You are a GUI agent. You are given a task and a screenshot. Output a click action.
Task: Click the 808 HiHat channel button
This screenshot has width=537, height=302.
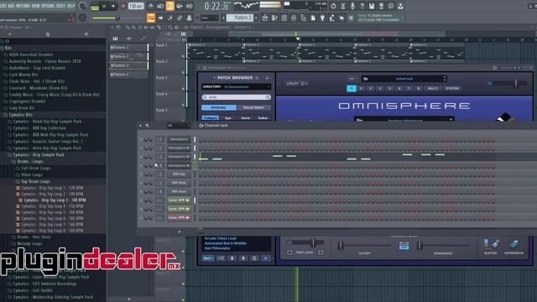(x=179, y=183)
